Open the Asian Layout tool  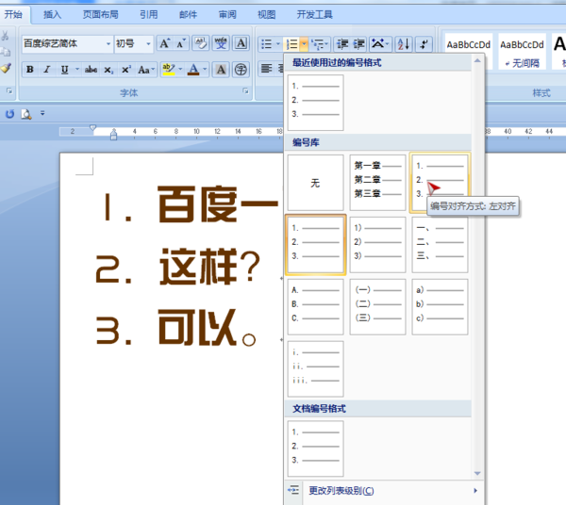380,44
